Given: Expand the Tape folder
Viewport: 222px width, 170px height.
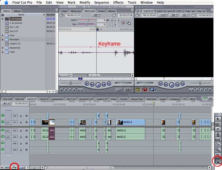Looking at the screenshot, I should point(3,52).
